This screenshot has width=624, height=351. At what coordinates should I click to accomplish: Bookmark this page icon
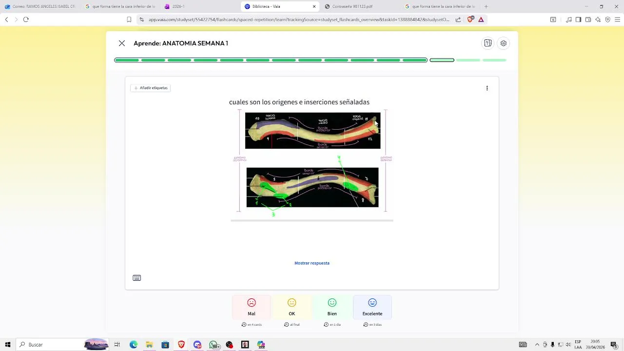[x=129, y=19]
